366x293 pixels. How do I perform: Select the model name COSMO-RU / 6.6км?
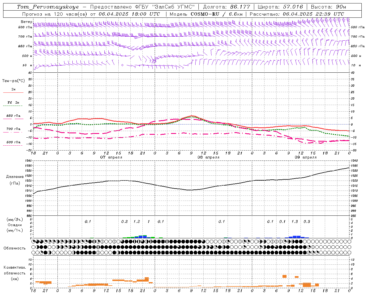pyautogui.click(x=217, y=14)
